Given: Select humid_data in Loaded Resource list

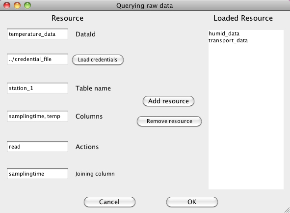Looking at the screenshot, I should click(x=224, y=33).
